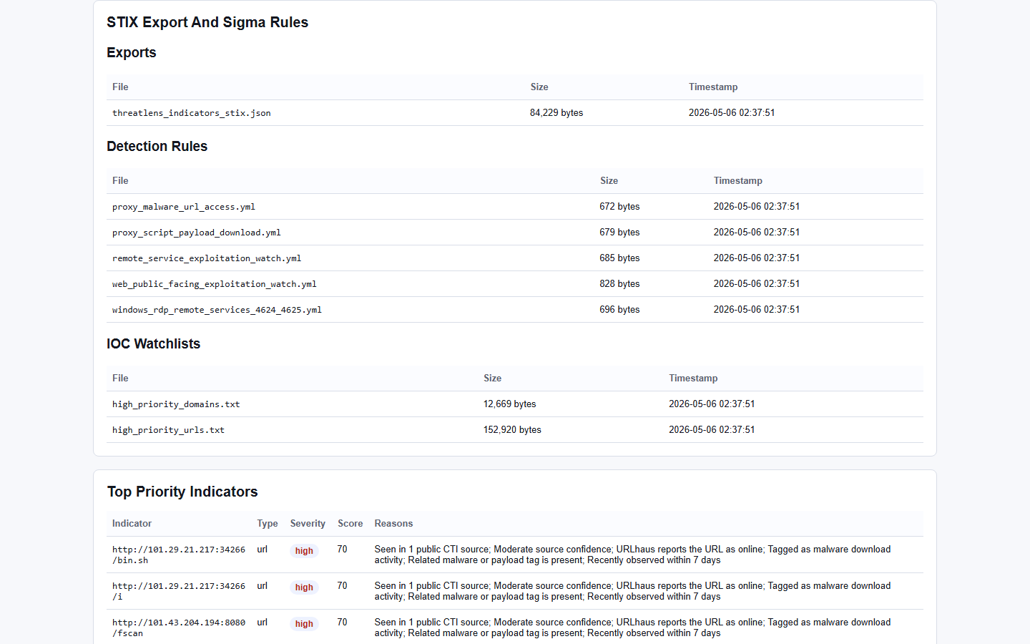Image resolution: width=1030 pixels, height=644 pixels.
Task: Click the "STIX Export And Sigma Rules" heading
Action: (x=207, y=22)
